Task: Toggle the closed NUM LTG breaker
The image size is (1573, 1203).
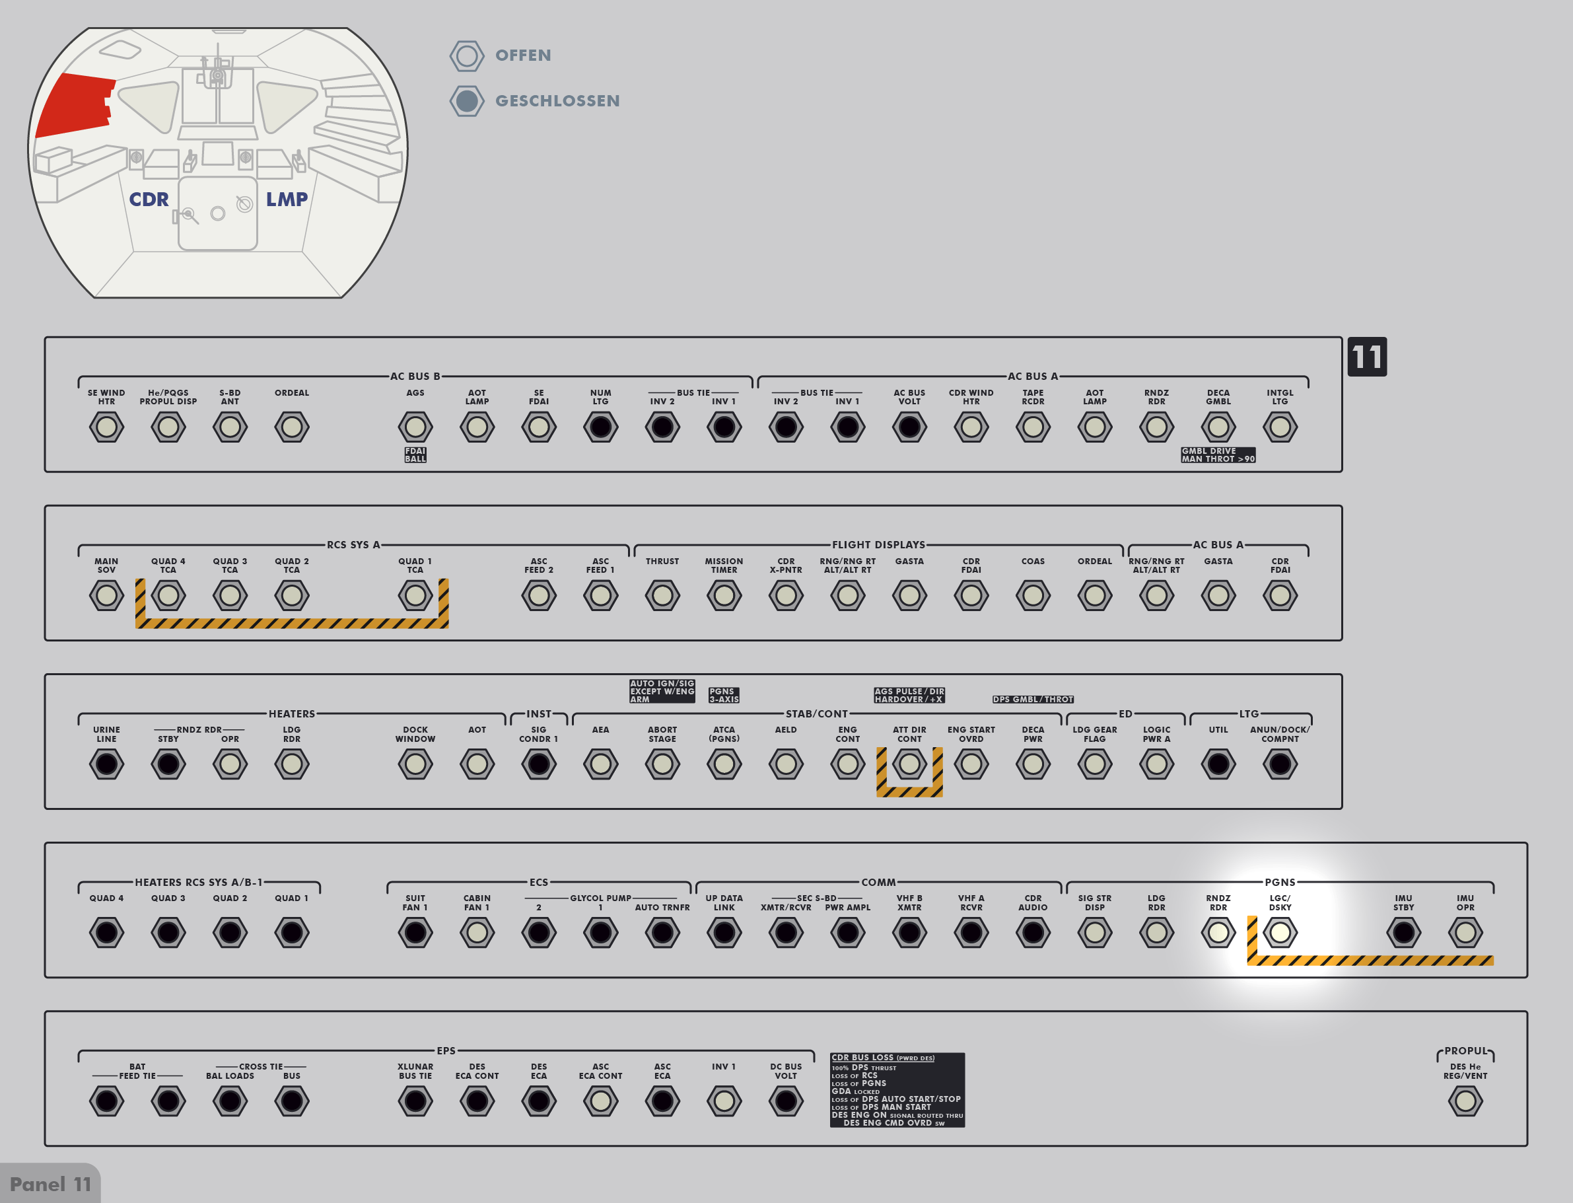Action: click(x=600, y=427)
